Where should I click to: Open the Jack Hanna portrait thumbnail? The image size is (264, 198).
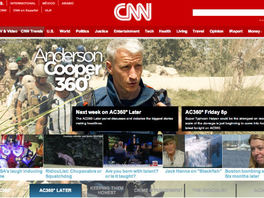[x=173, y=151]
